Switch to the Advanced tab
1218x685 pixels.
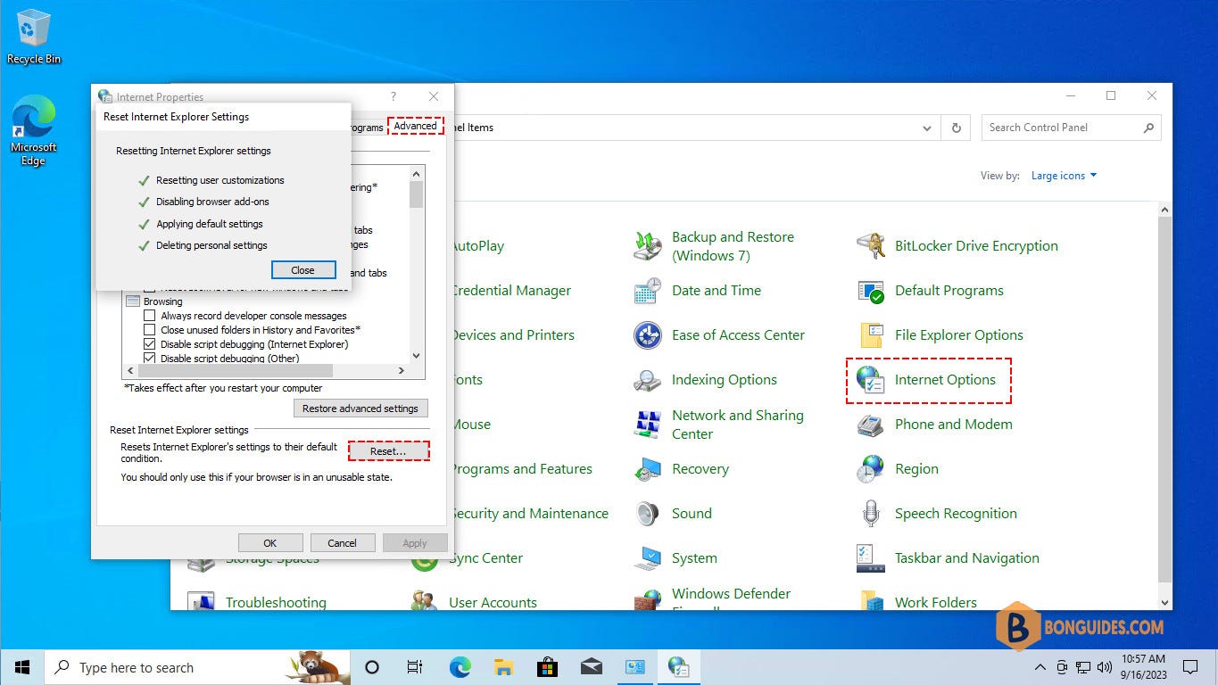pos(415,126)
